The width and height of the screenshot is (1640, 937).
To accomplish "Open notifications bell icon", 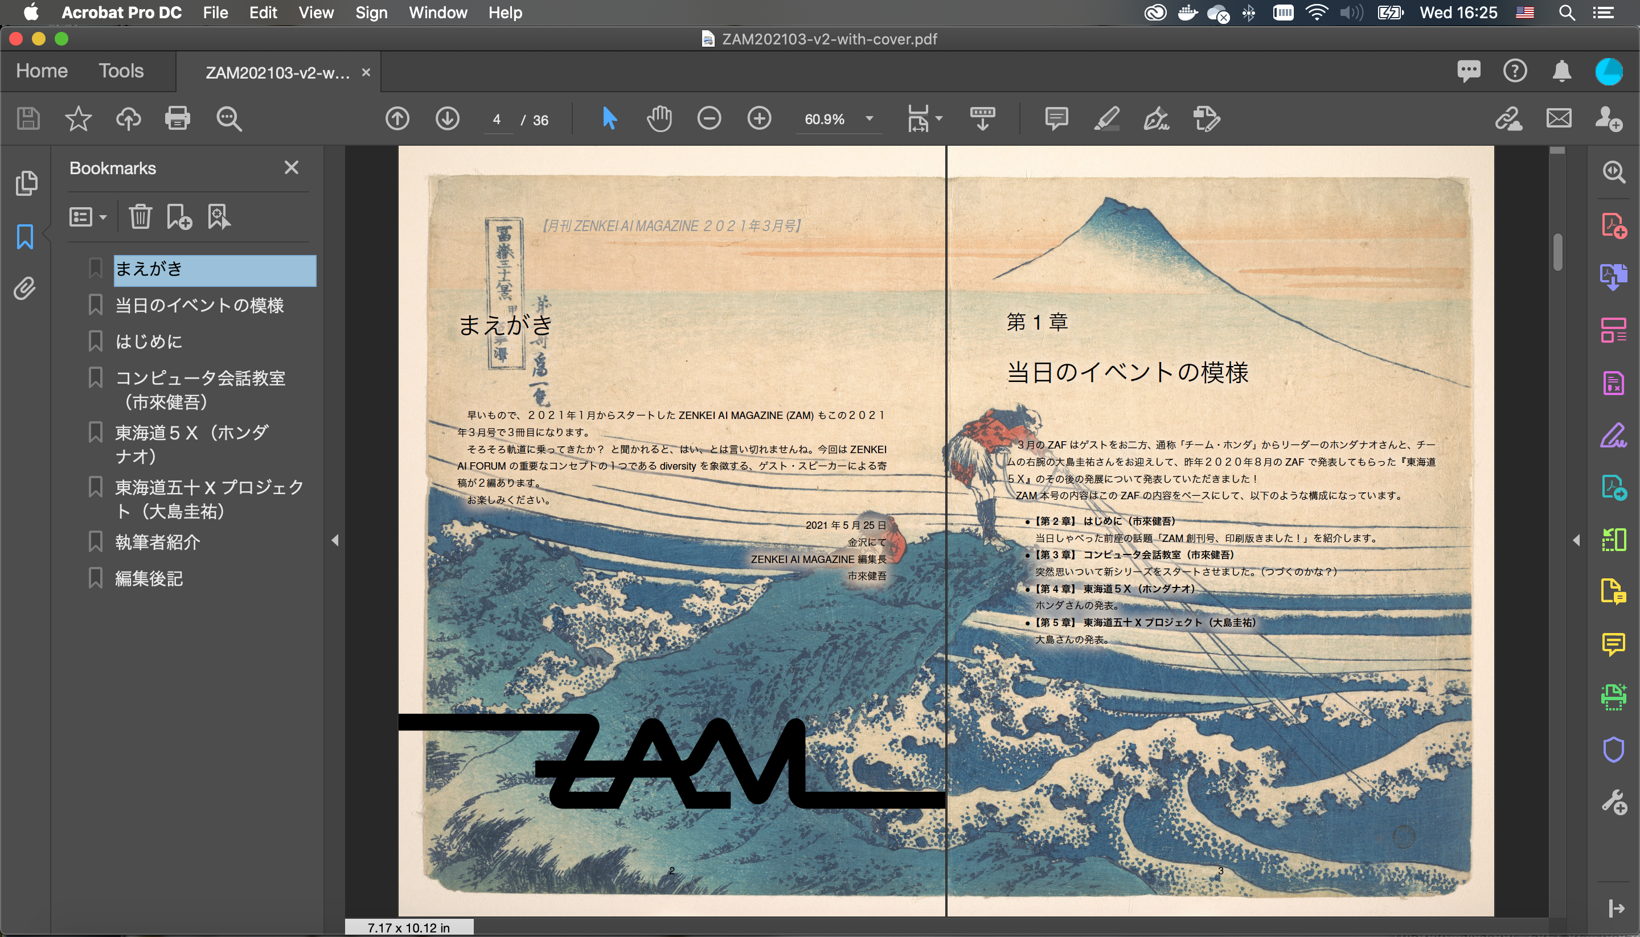I will point(1561,71).
